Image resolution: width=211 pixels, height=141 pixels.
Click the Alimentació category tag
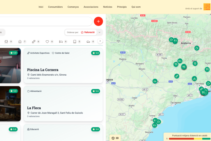pos(35,91)
